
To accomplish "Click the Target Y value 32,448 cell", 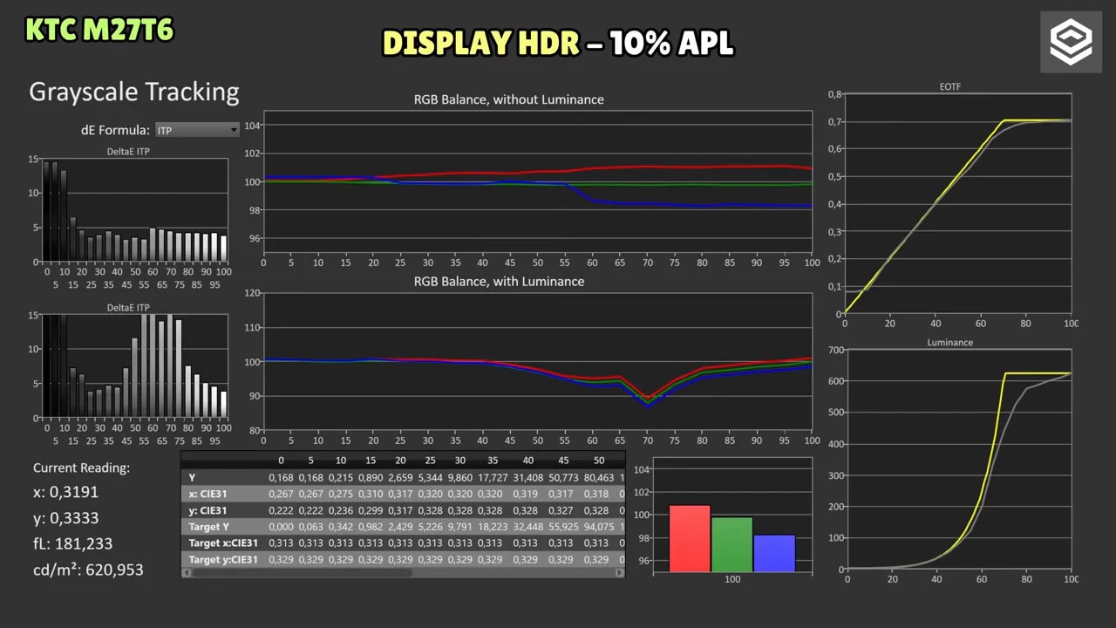I will click(527, 527).
